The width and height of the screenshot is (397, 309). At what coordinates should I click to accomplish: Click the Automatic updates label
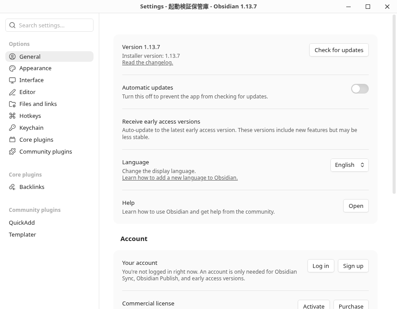[x=148, y=88]
